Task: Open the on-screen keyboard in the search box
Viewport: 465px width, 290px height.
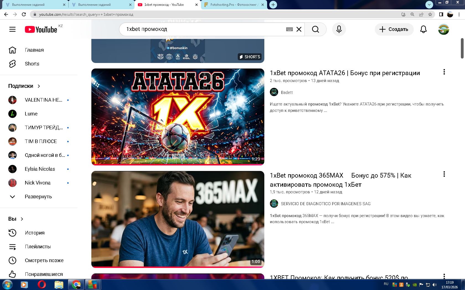Action: tap(290, 29)
